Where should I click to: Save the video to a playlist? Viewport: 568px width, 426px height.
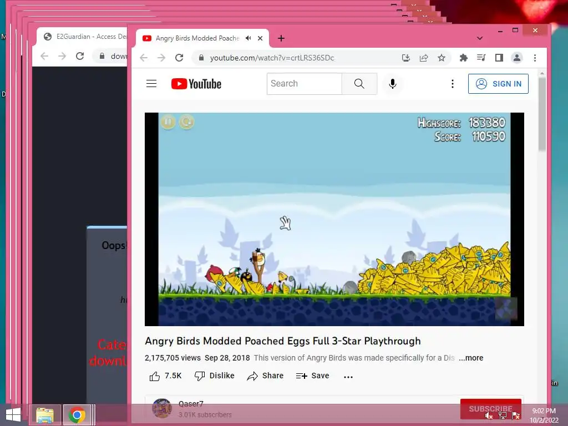[312, 376]
